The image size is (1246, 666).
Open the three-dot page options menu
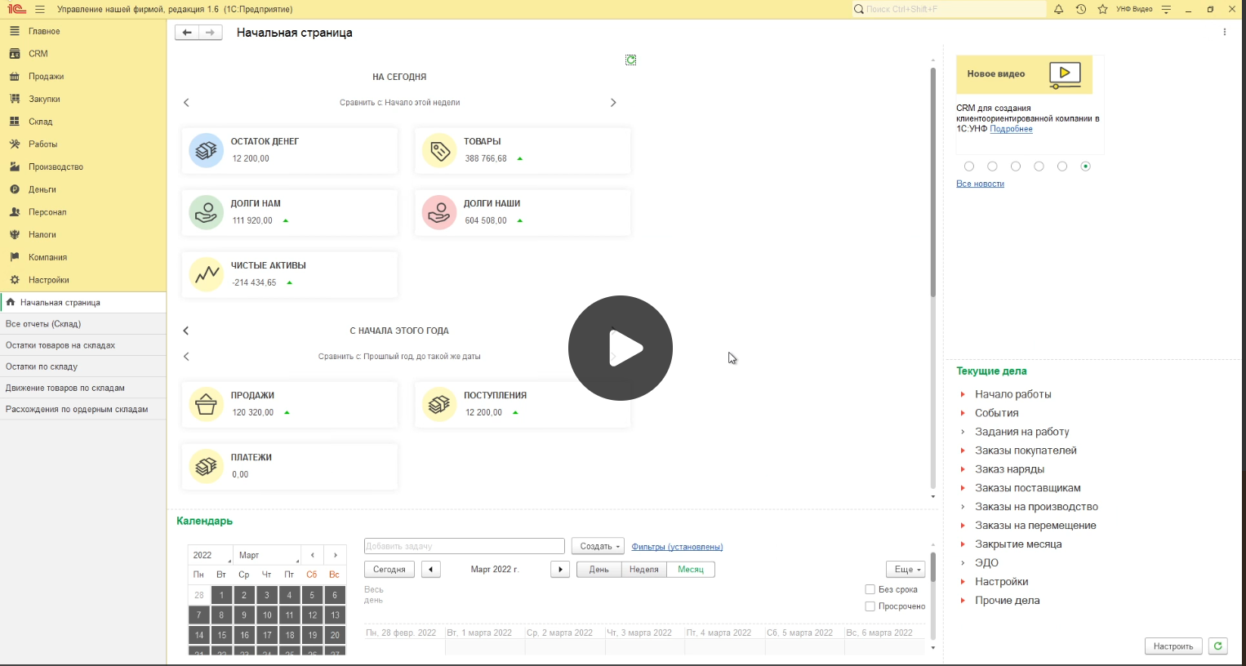coord(1225,32)
